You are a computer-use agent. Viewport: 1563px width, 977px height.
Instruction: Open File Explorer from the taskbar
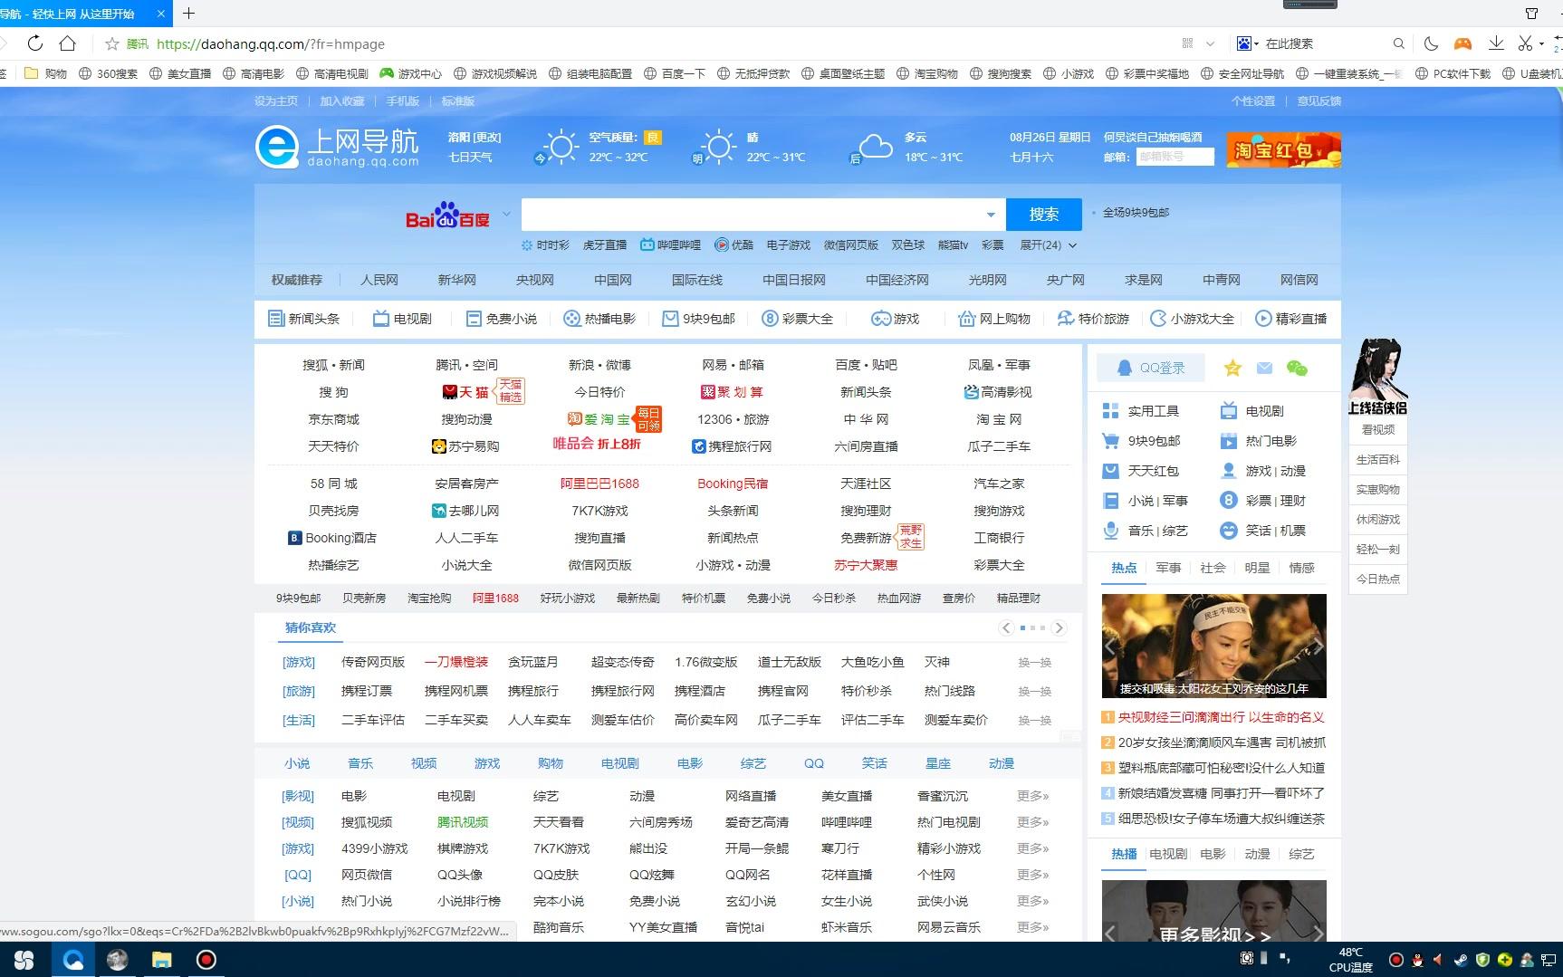(161, 960)
